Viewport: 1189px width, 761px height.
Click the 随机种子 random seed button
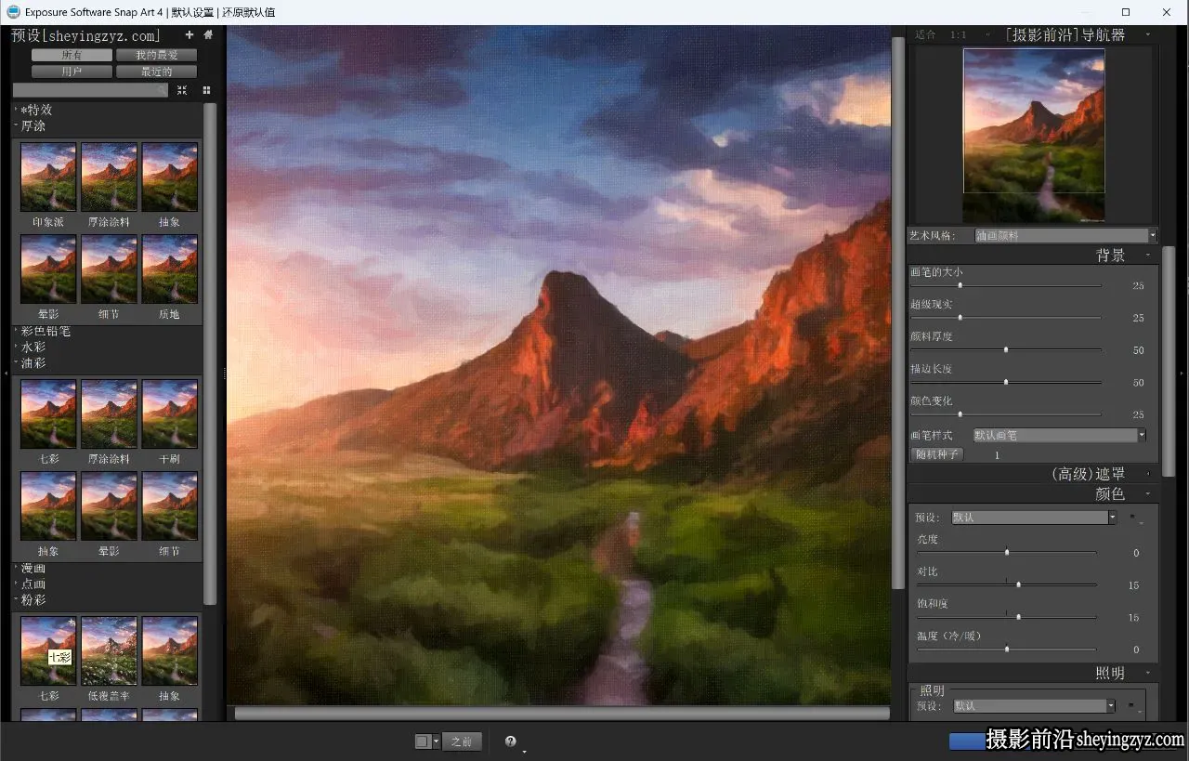937,454
